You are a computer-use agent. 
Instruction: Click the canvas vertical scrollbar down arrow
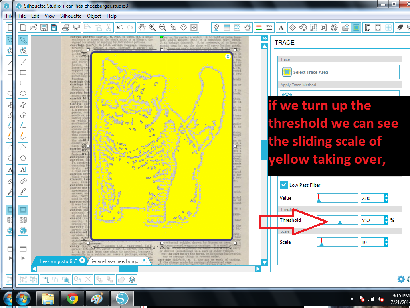click(265, 262)
